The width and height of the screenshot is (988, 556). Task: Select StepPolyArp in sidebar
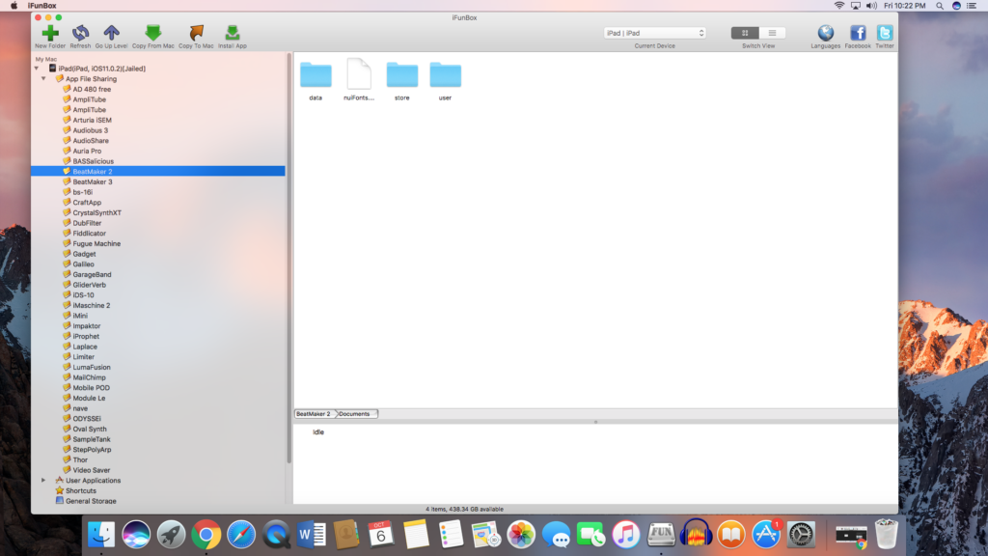[92, 450]
